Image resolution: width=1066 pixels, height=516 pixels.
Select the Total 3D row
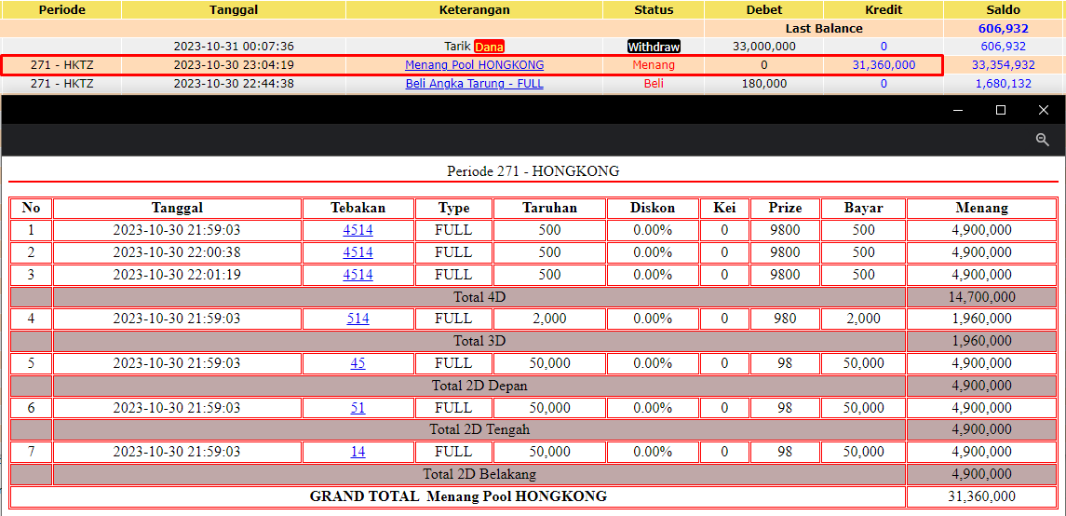pyautogui.click(x=533, y=341)
